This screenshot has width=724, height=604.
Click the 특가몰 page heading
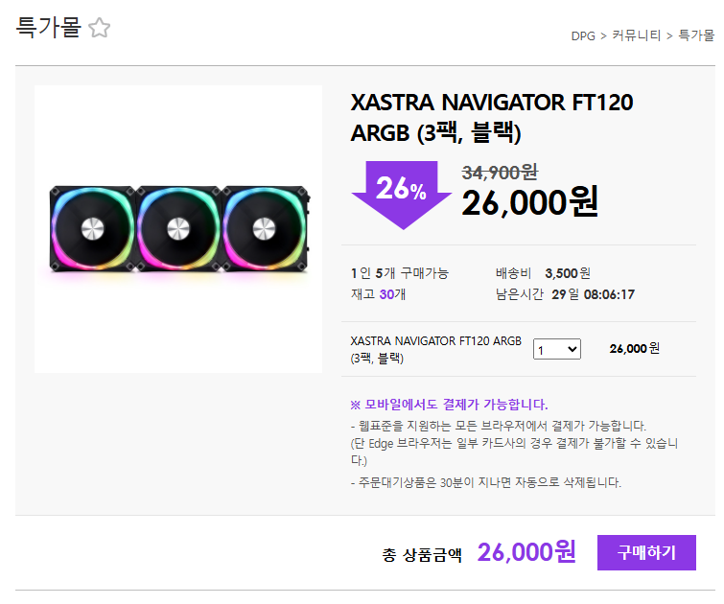pos(48,28)
